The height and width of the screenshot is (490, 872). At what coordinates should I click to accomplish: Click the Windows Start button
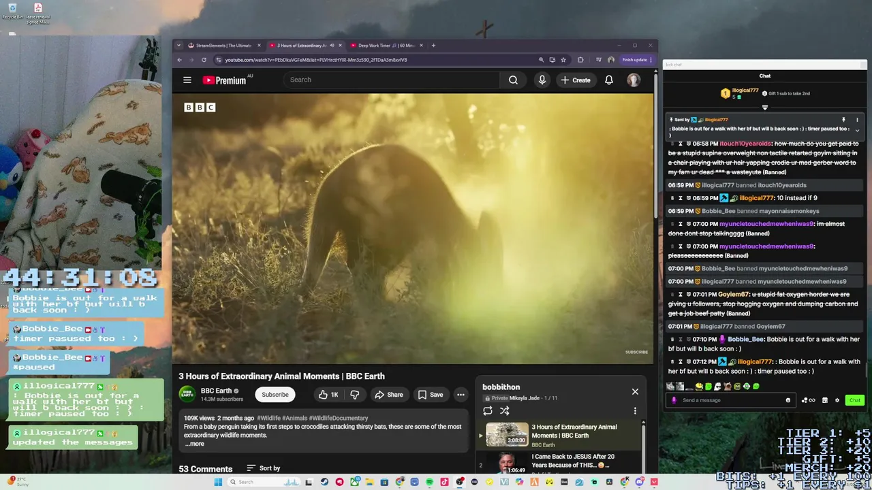[218, 482]
